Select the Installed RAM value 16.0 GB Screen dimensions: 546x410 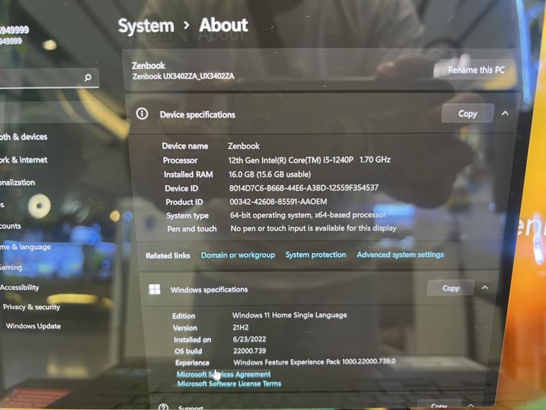[x=270, y=174]
